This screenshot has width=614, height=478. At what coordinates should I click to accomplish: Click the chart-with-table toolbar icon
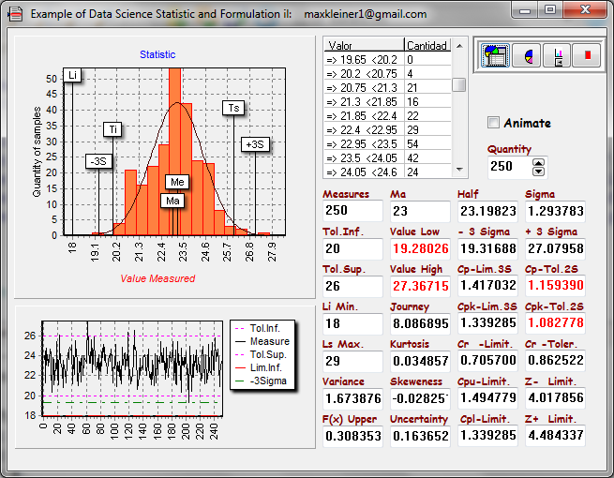[x=495, y=56]
